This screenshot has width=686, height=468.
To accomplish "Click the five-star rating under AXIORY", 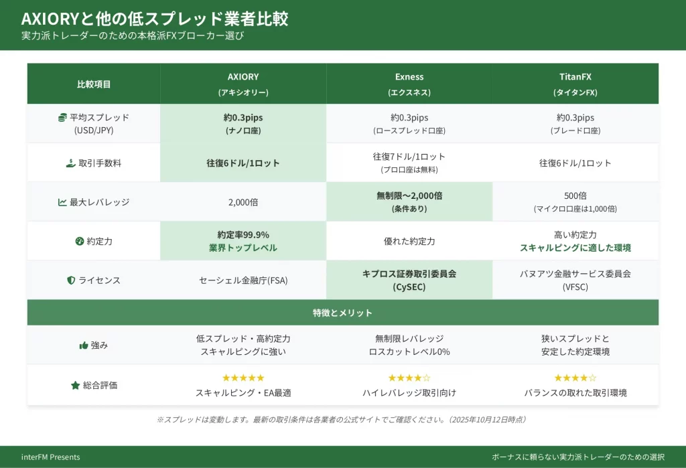I will [x=243, y=378].
